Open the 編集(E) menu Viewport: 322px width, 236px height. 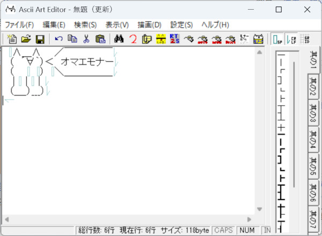(x=54, y=25)
